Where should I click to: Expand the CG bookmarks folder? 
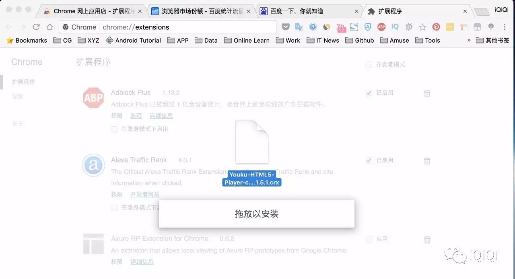62,40
